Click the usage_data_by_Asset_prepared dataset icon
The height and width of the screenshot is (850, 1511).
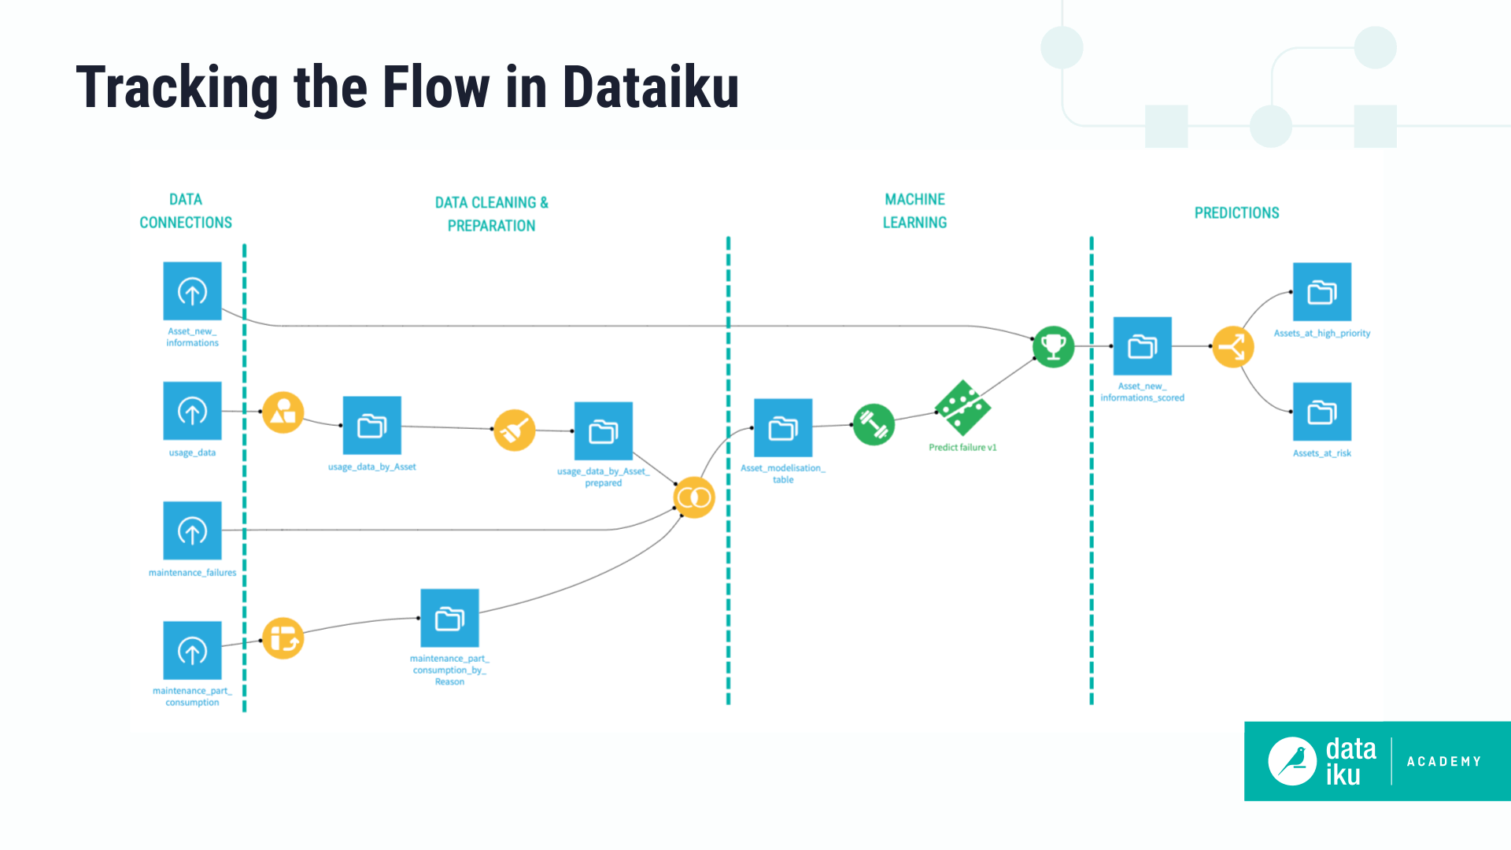pos(604,431)
